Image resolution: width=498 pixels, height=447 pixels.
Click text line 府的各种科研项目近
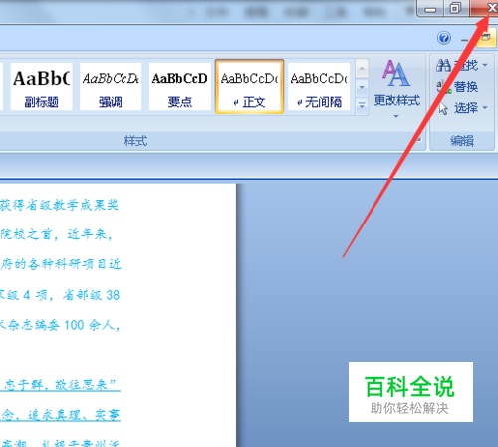[61, 264]
